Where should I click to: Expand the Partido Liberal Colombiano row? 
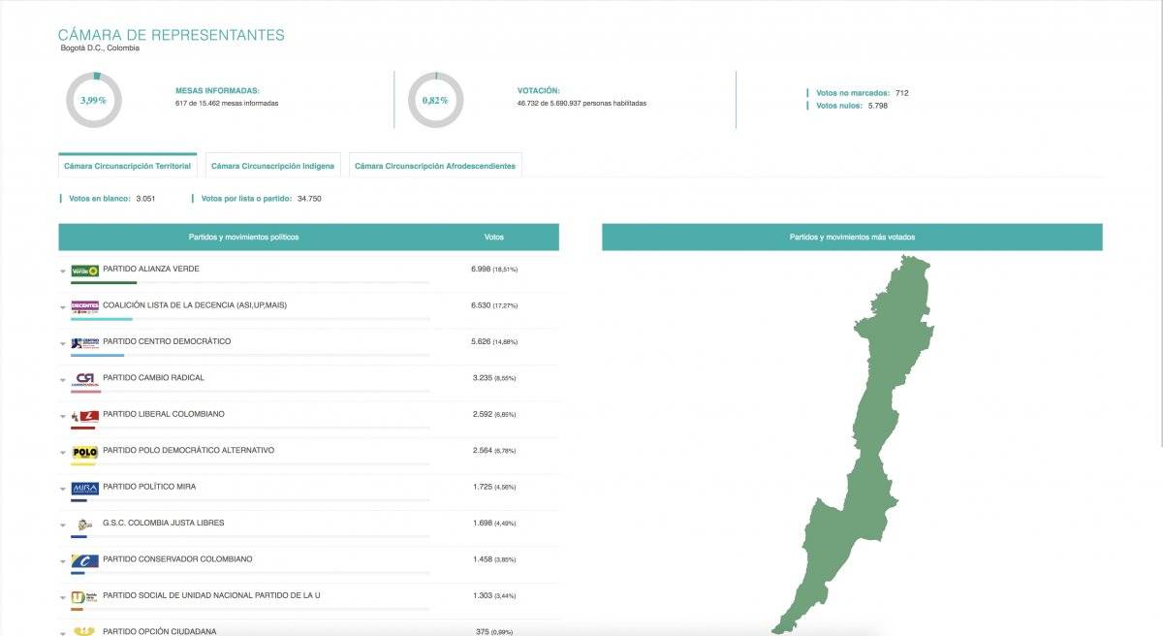[63, 417]
